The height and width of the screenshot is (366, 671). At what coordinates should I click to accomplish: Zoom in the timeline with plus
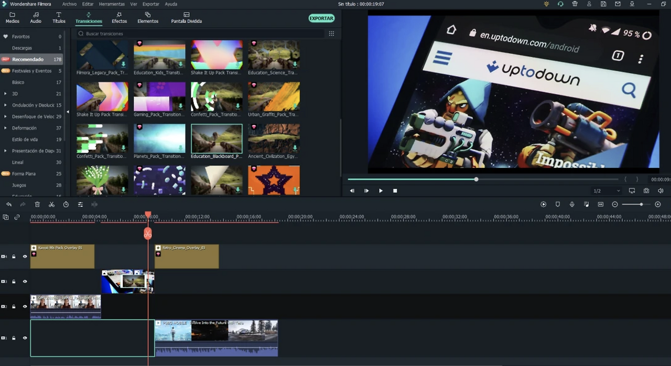658,204
